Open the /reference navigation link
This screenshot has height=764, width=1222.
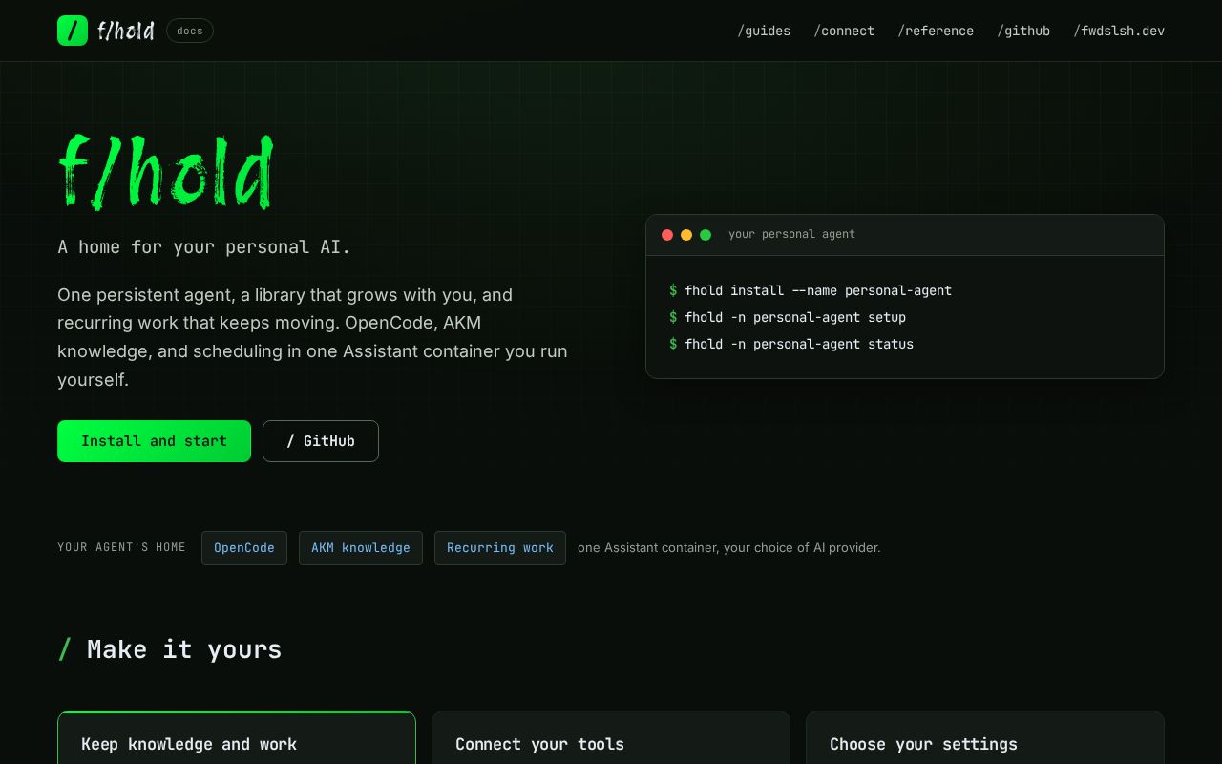click(x=936, y=31)
